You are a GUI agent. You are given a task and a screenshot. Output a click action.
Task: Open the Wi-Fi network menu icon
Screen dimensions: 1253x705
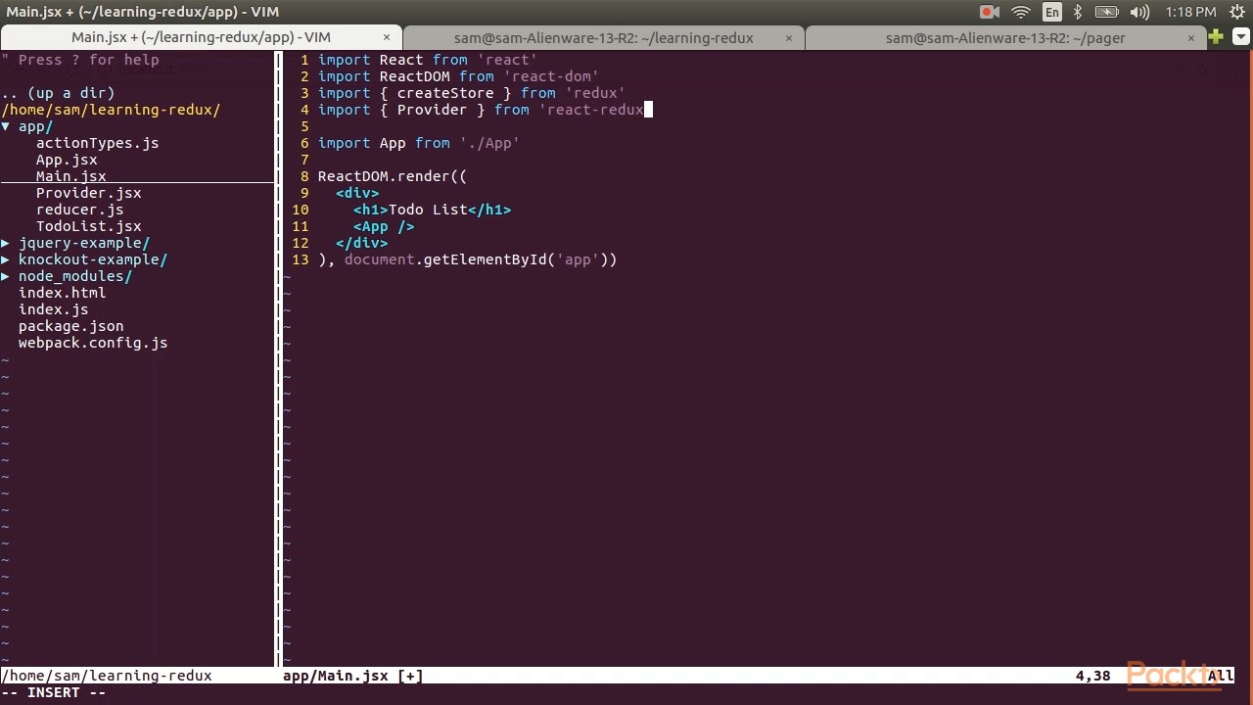[1021, 12]
